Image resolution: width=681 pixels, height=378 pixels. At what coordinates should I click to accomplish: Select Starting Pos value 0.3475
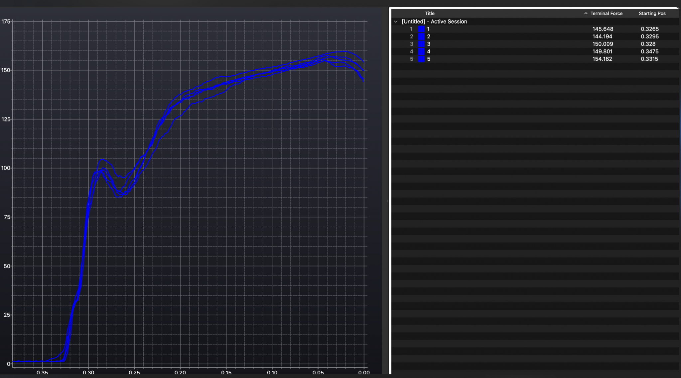(x=650, y=51)
